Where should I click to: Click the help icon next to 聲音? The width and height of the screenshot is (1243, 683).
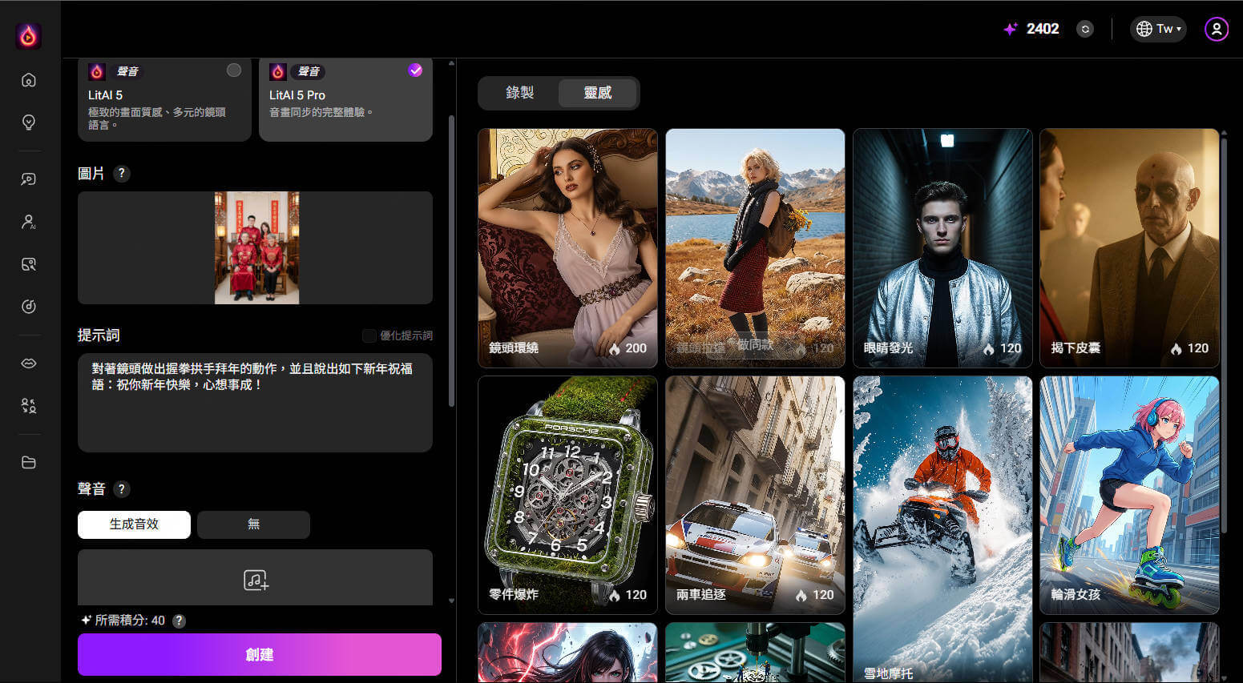122,489
